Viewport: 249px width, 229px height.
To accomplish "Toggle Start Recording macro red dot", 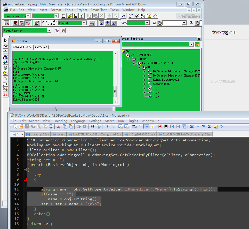I will tap(160, 126).
